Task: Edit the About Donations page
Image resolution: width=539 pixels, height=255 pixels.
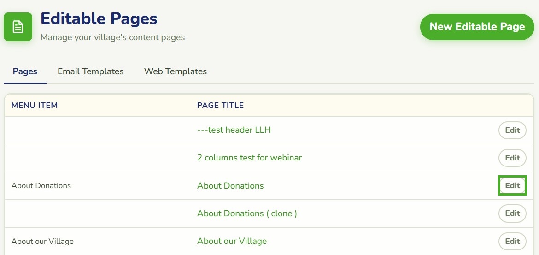Action: click(x=512, y=185)
